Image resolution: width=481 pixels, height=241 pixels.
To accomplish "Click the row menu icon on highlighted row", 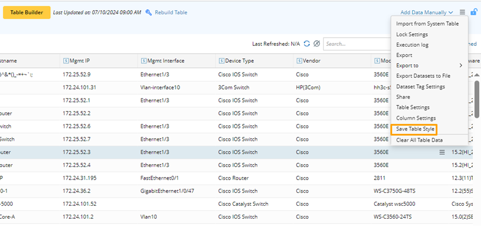I will click(442, 153).
